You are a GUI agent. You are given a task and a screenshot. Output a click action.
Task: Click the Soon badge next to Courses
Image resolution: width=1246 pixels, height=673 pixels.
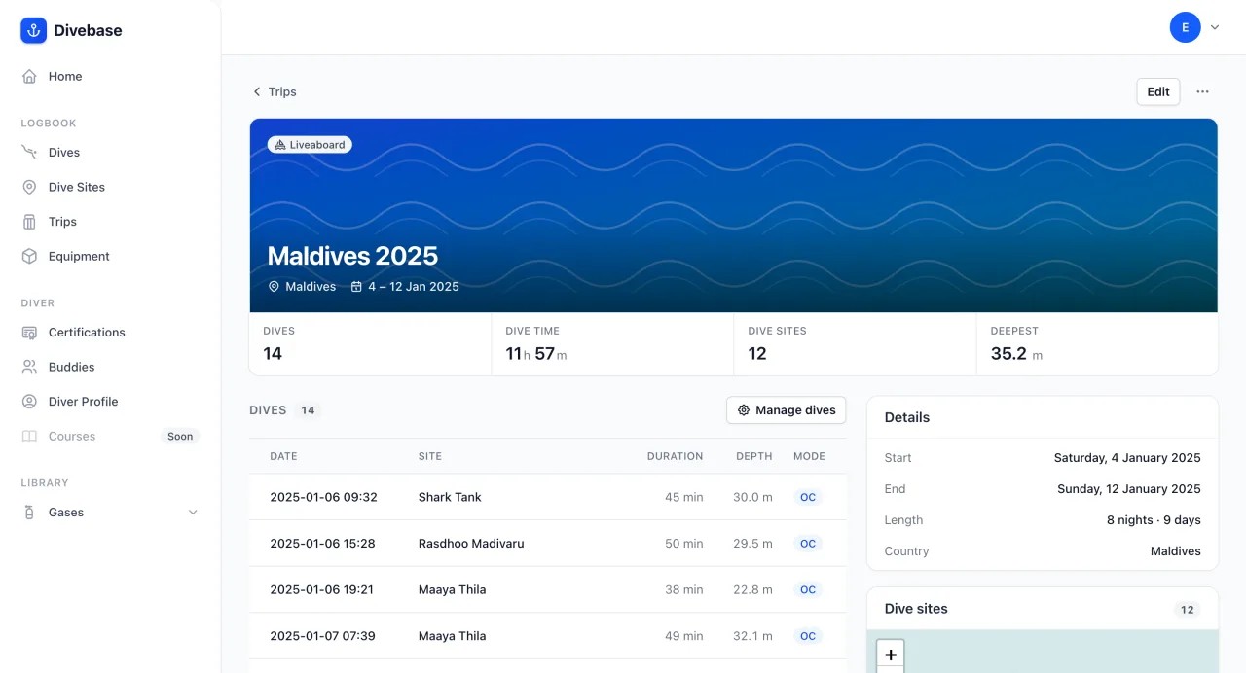[180, 437]
